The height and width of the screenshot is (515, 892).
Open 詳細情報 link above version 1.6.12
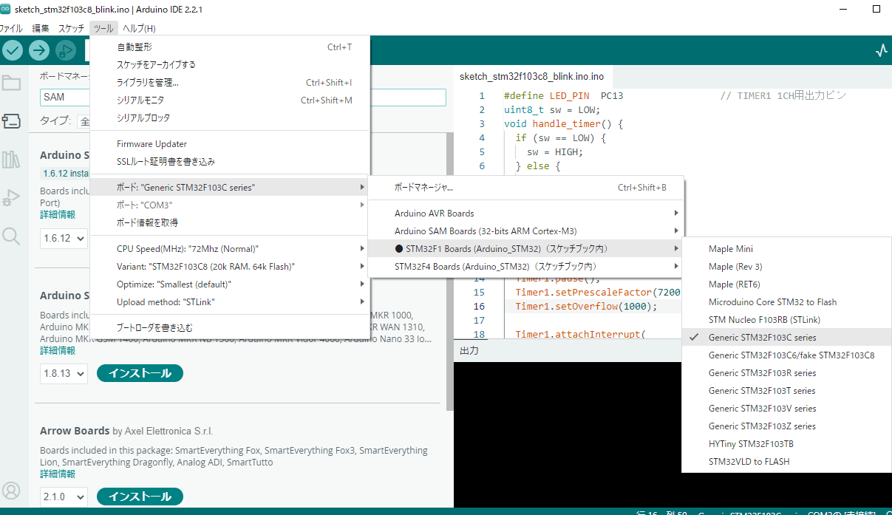58,215
